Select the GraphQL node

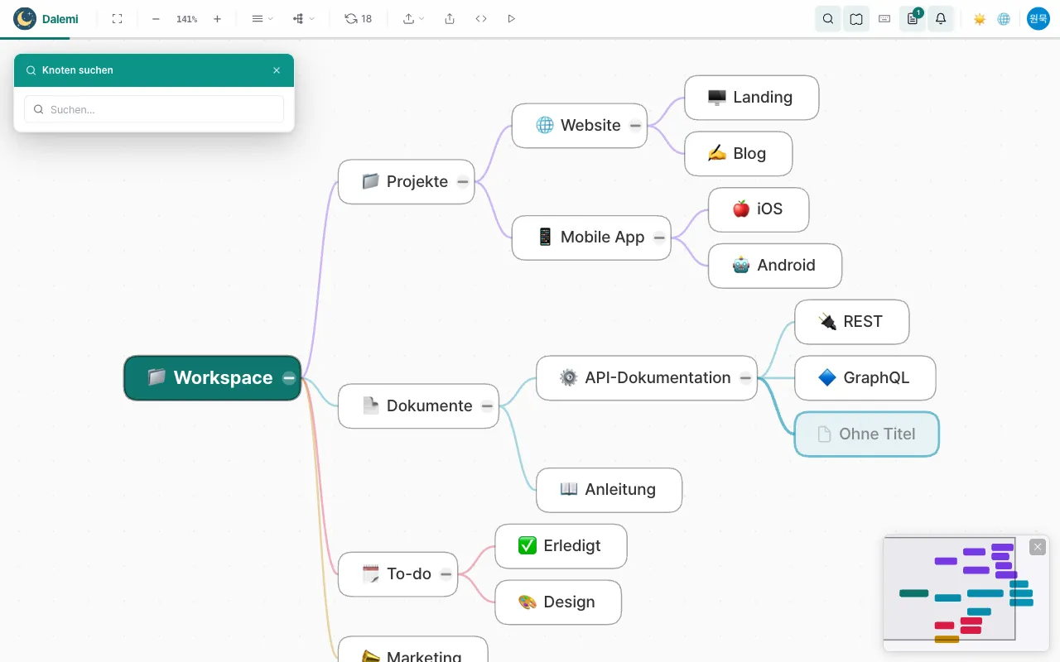click(x=865, y=378)
